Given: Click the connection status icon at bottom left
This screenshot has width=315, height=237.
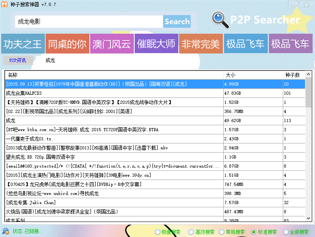Looking at the screenshot, I should click(6, 231).
